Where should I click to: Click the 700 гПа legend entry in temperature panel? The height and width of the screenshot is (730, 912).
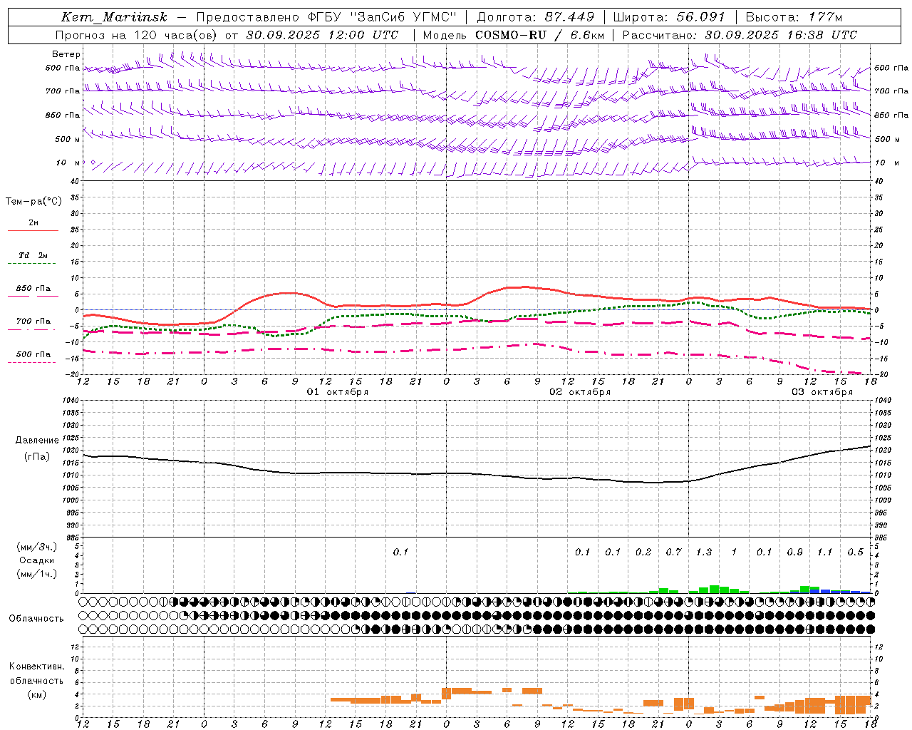pyautogui.click(x=33, y=321)
